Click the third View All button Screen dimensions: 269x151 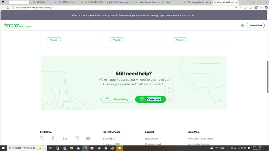coord(180,40)
